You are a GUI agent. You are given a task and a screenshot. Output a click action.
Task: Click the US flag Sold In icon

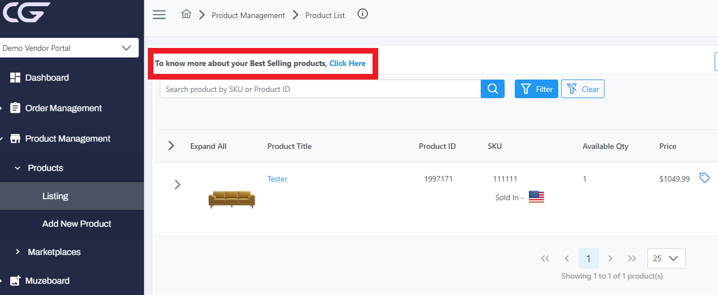tap(536, 197)
